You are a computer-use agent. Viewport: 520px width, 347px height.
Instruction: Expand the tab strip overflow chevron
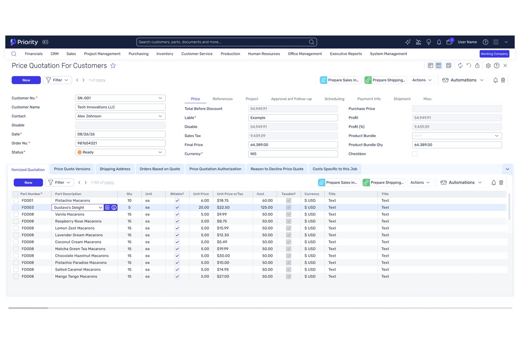click(507, 169)
